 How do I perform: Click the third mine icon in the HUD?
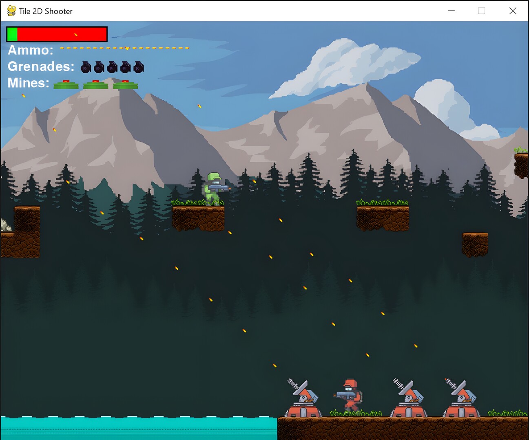(x=124, y=84)
